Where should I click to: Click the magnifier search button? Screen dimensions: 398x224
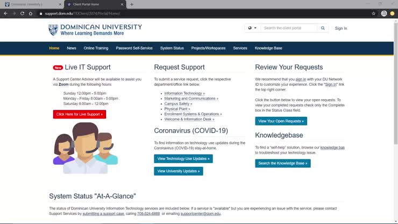point(323,28)
